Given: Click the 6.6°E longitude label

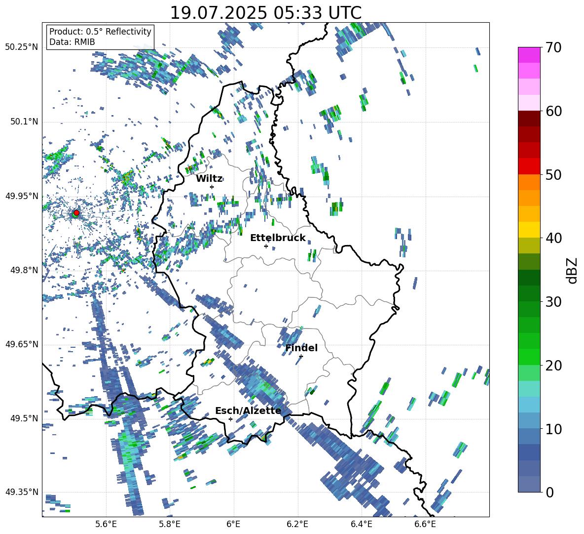Looking at the screenshot, I should (x=425, y=524).
